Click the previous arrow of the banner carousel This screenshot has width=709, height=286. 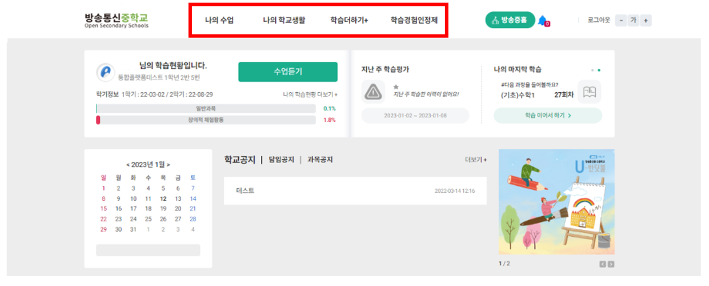[603, 264]
